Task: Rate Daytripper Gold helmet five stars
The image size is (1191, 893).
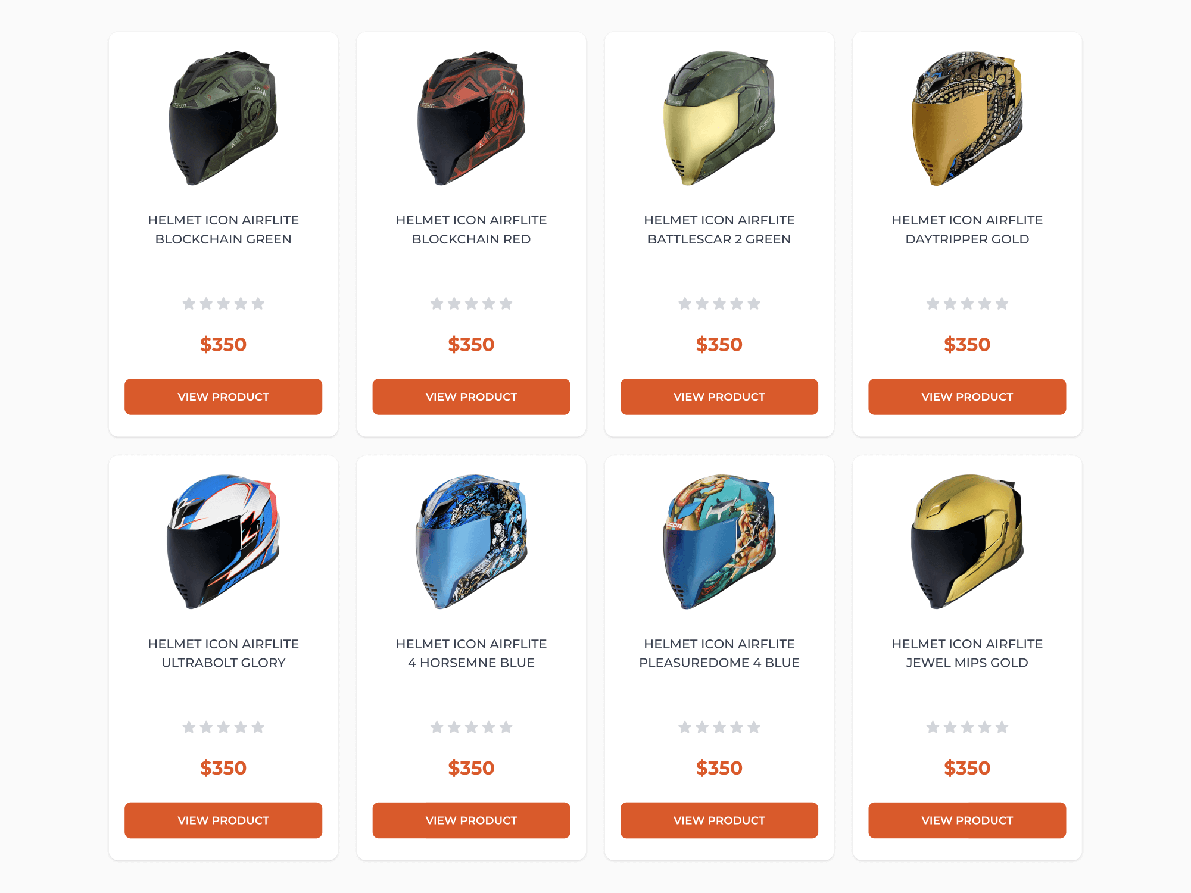Action: coord(1002,304)
